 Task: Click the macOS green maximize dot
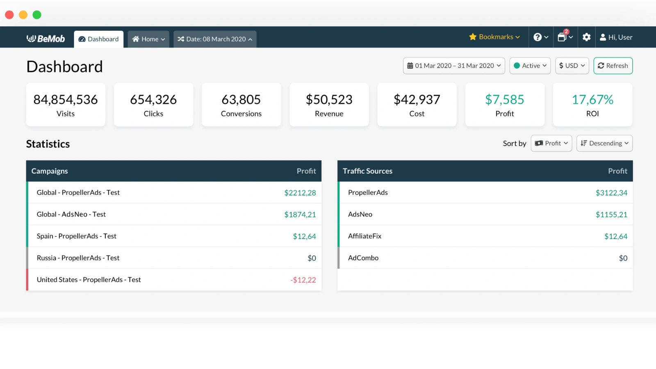(37, 15)
